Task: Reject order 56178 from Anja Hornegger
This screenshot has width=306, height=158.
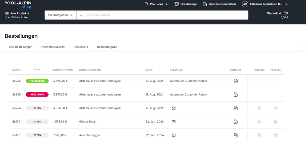Action: tap(275, 135)
